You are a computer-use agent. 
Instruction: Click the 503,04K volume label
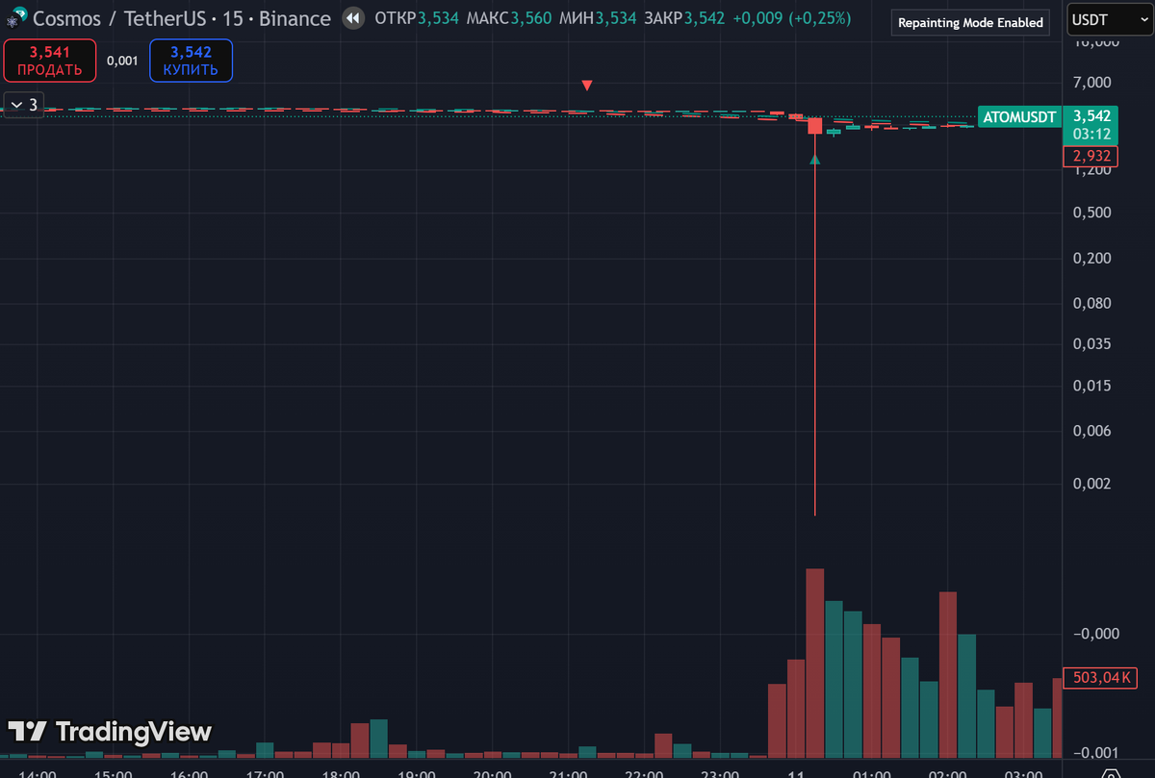[x=1098, y=677]
